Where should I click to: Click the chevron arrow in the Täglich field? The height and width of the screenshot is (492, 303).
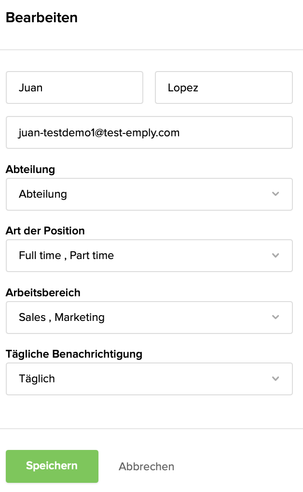point(275,378)
